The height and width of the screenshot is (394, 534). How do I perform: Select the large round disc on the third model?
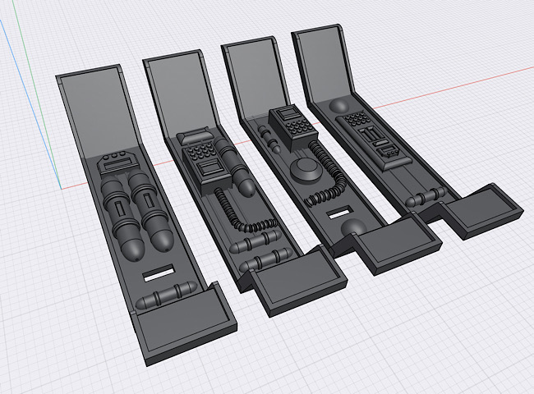306,172
